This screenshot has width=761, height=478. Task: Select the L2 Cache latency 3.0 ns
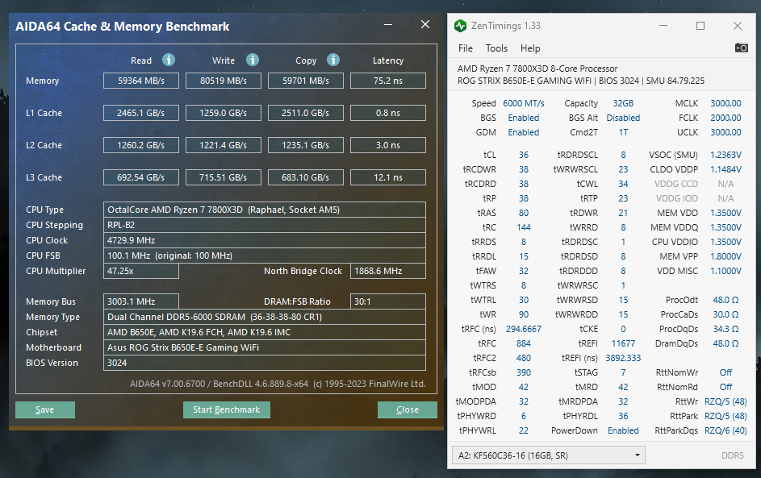pyautogui.click(x=388, y=145)
